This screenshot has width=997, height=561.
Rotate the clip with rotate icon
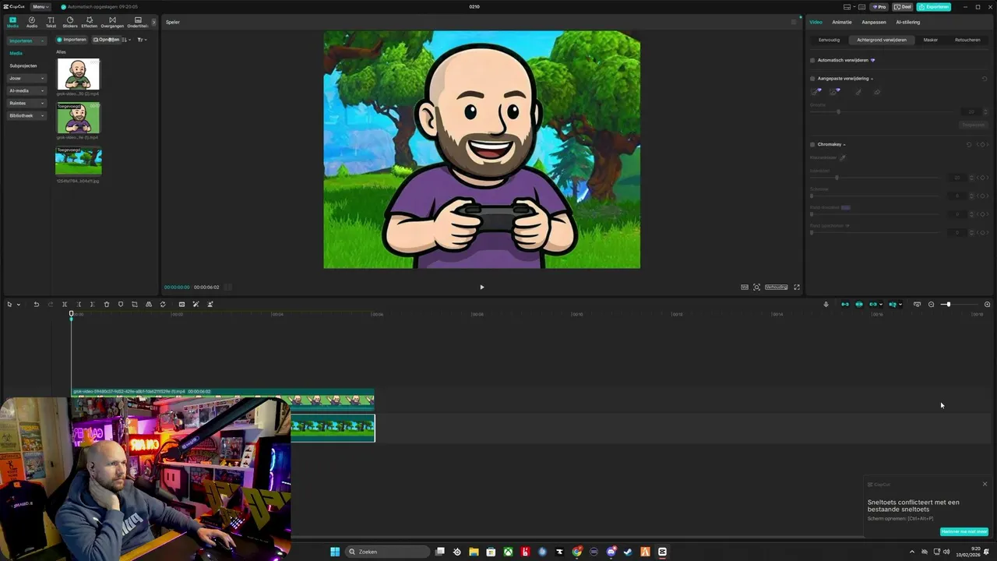click(x=163, y=304)
